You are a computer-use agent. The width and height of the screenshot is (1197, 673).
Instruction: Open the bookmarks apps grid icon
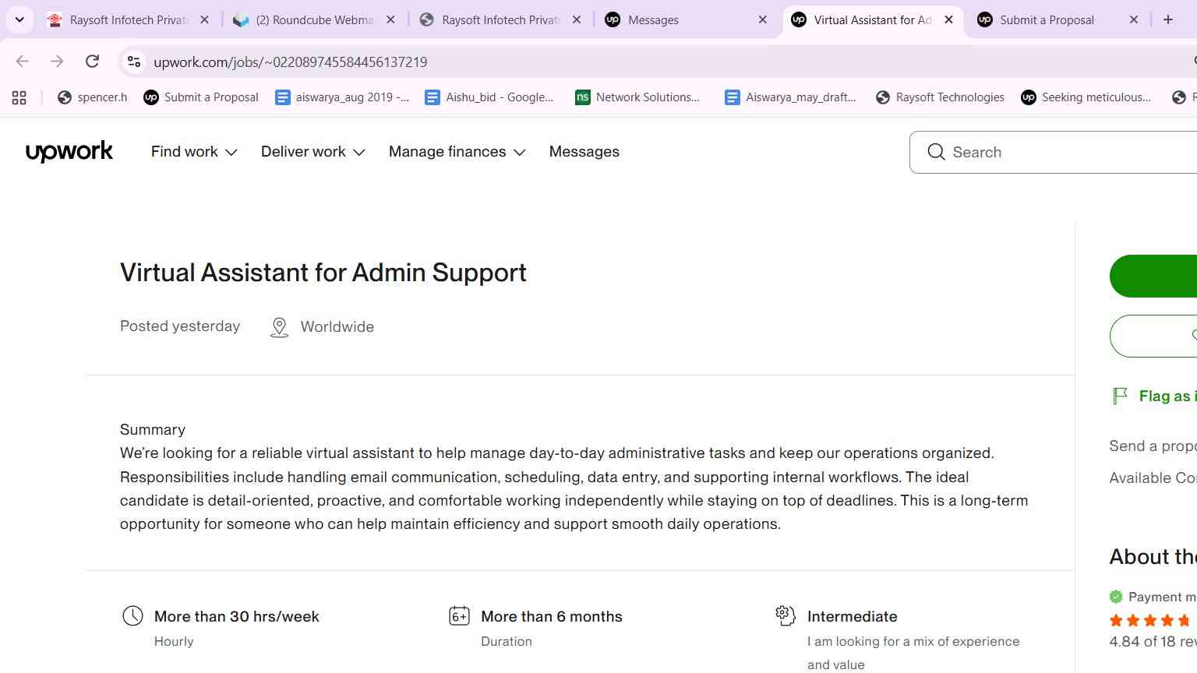pos(19,97)
